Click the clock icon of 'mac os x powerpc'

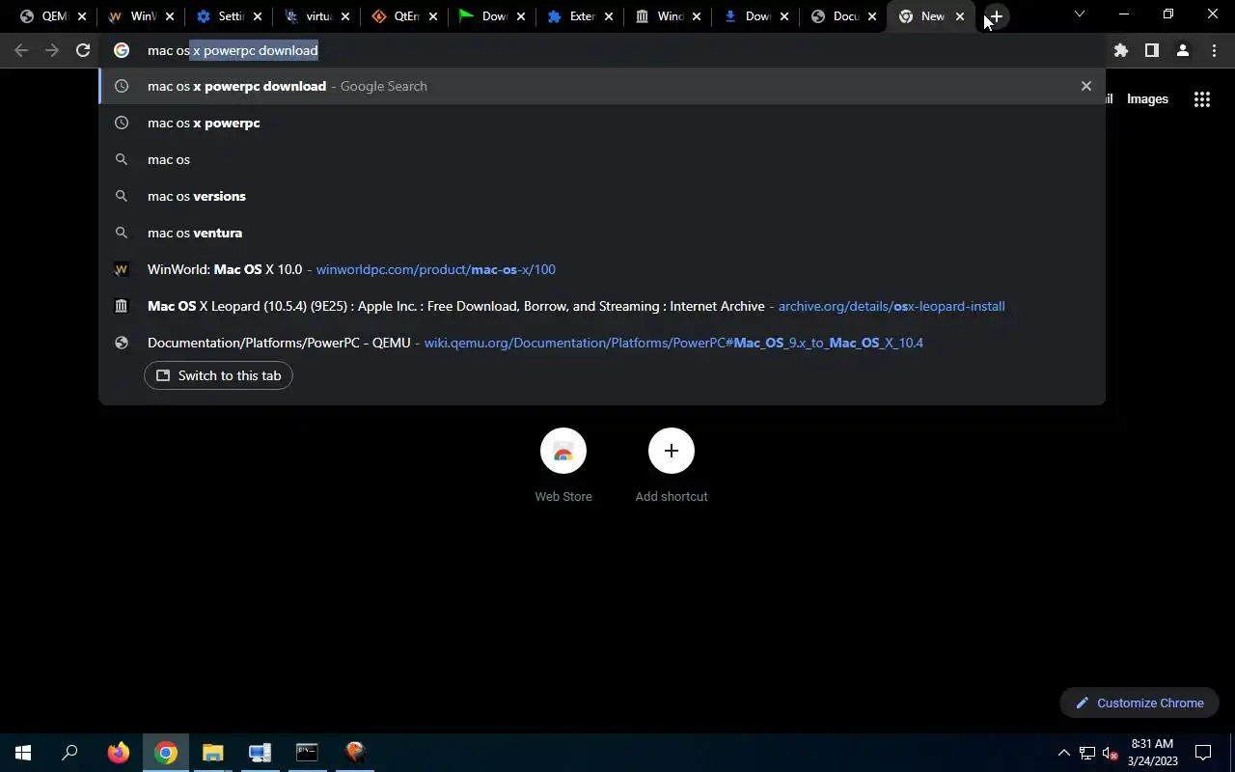tap(122, 123)
